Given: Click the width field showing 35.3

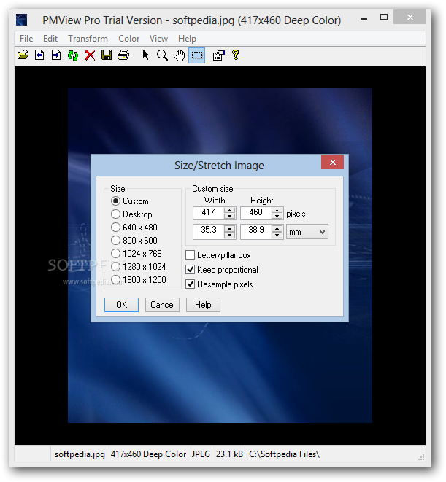Looking at the screenshot, I should coord(209,231).
